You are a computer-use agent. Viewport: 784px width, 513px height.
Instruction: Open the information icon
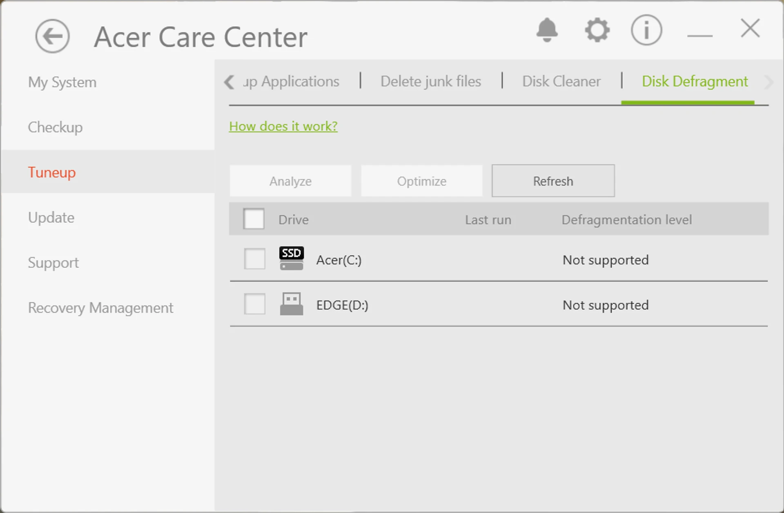point(646,30)
